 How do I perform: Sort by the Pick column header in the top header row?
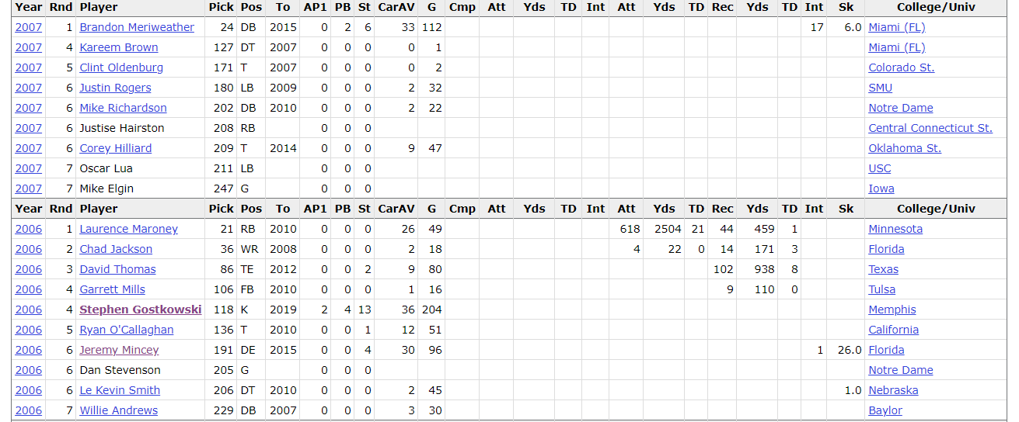coord(221,7)
